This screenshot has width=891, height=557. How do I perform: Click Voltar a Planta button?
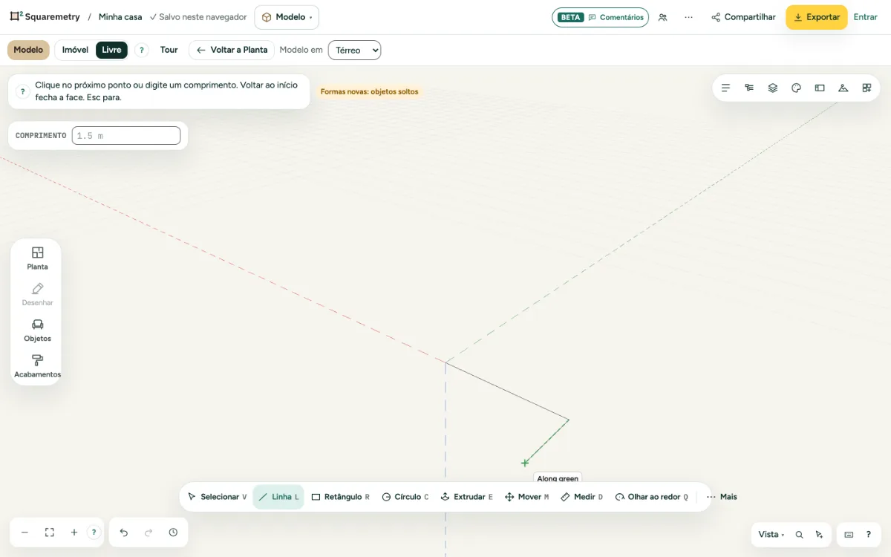click(x=232, y=50)
